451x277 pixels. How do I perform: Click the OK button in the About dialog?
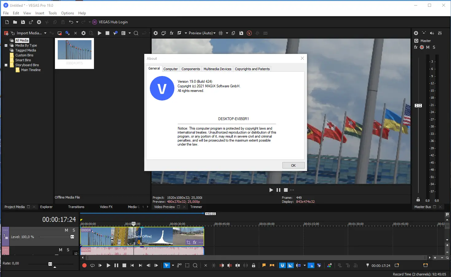293,165
